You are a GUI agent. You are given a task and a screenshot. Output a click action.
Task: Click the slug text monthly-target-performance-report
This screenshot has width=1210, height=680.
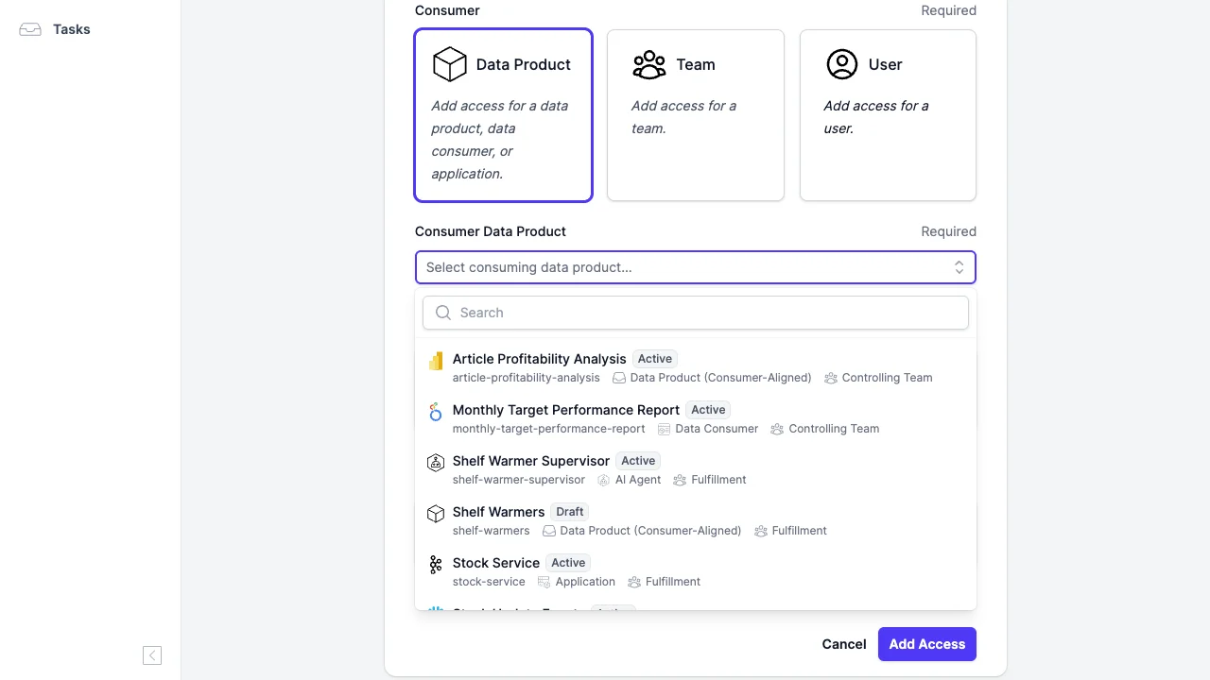coord(549,429)
